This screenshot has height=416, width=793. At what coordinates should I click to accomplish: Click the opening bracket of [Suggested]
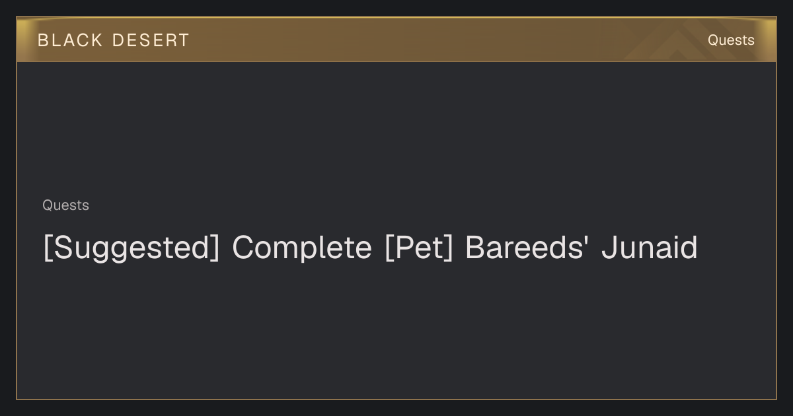click(x=48, y=249)
